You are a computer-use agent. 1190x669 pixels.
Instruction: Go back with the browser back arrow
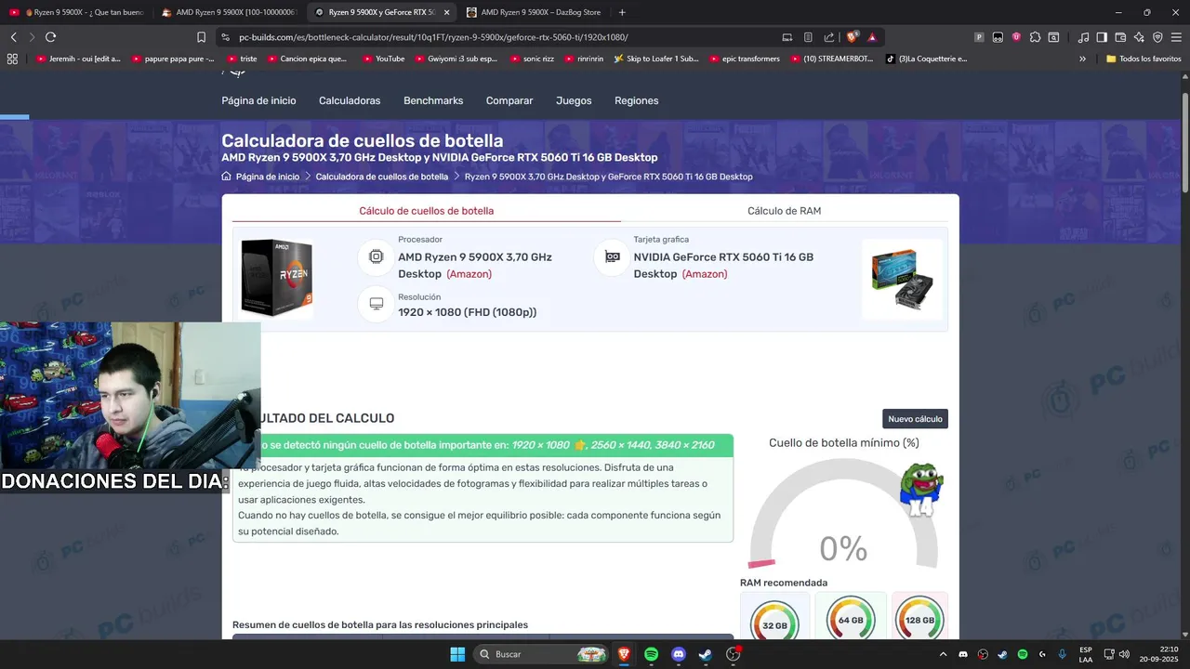(13, 37)
